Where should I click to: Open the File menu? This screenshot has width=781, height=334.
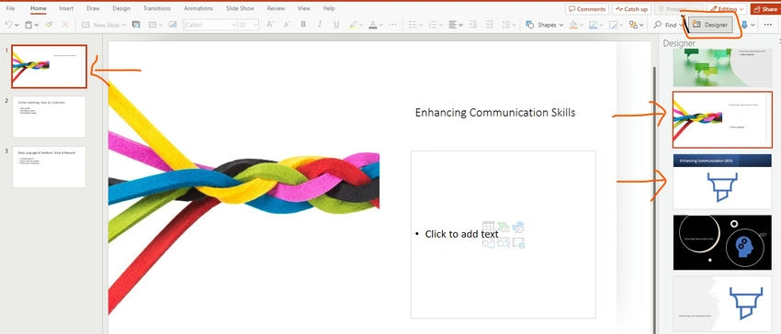point(10,8)
